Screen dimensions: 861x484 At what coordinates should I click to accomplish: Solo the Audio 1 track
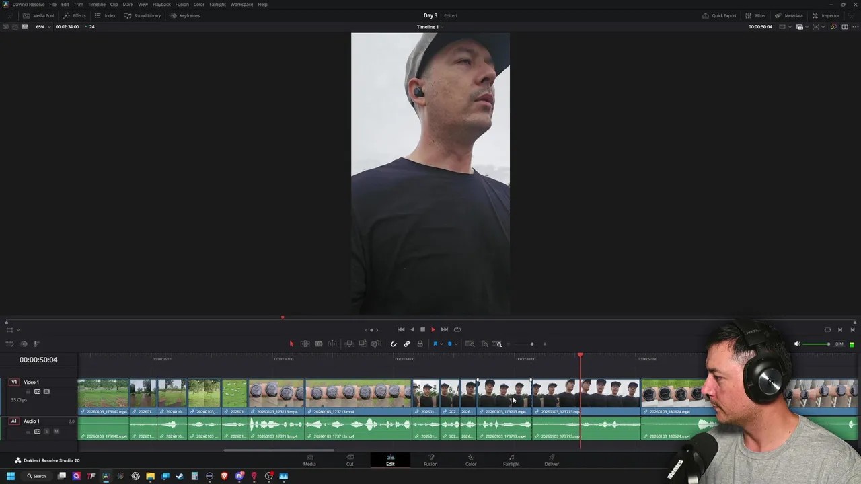[47, 431]
